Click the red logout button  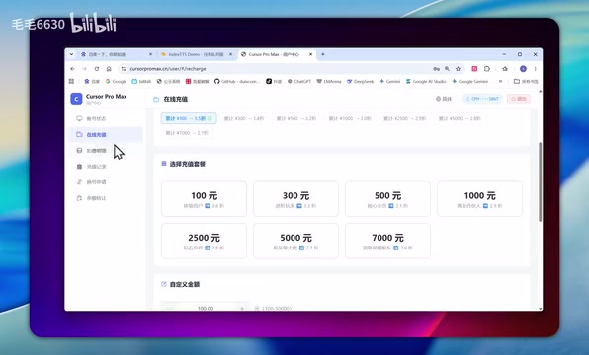pos(519,99)
